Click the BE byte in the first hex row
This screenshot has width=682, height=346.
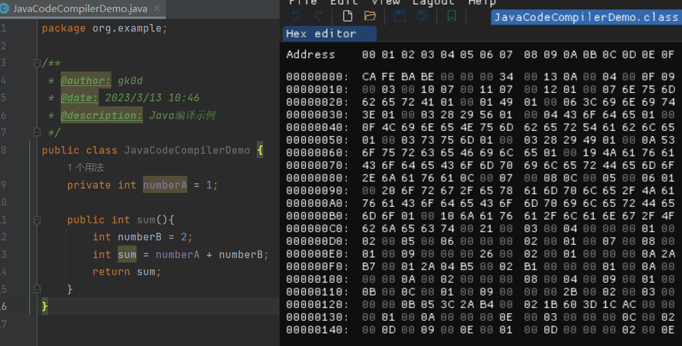428,77
